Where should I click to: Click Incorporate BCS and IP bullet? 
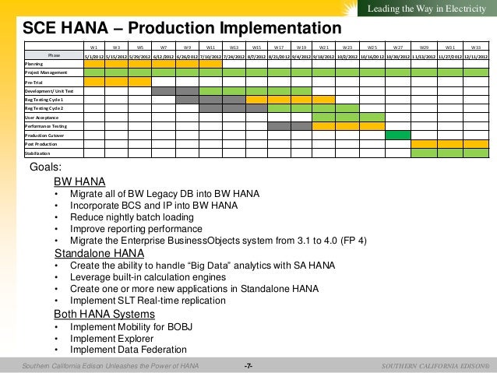tap(153, 206)
